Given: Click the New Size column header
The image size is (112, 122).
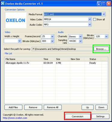Looking at the screenshot, I should click(77, 59).
